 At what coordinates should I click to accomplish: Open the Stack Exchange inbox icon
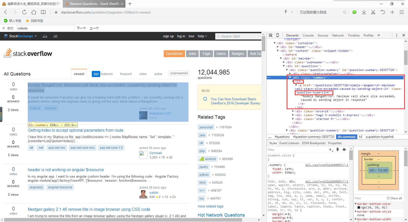[45, 36]
